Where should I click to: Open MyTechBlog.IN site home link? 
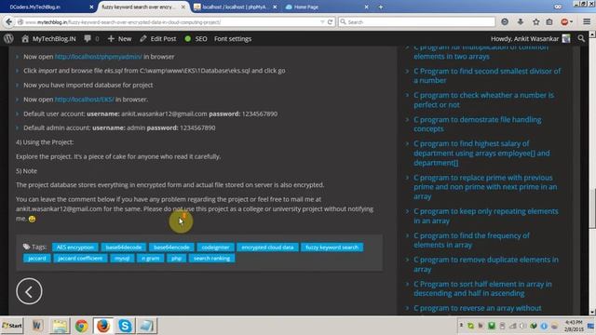pyautogui.click(x=48, y=39)
